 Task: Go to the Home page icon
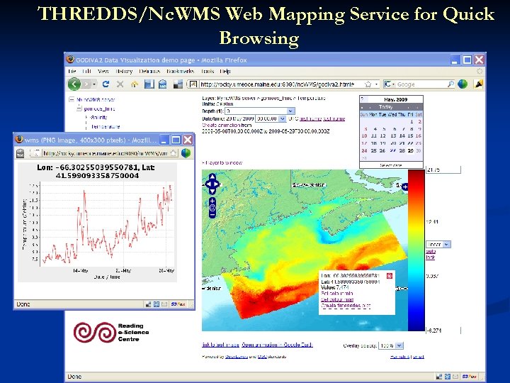tap(135, 84)
